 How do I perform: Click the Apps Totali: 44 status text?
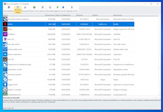click(8, 108)
